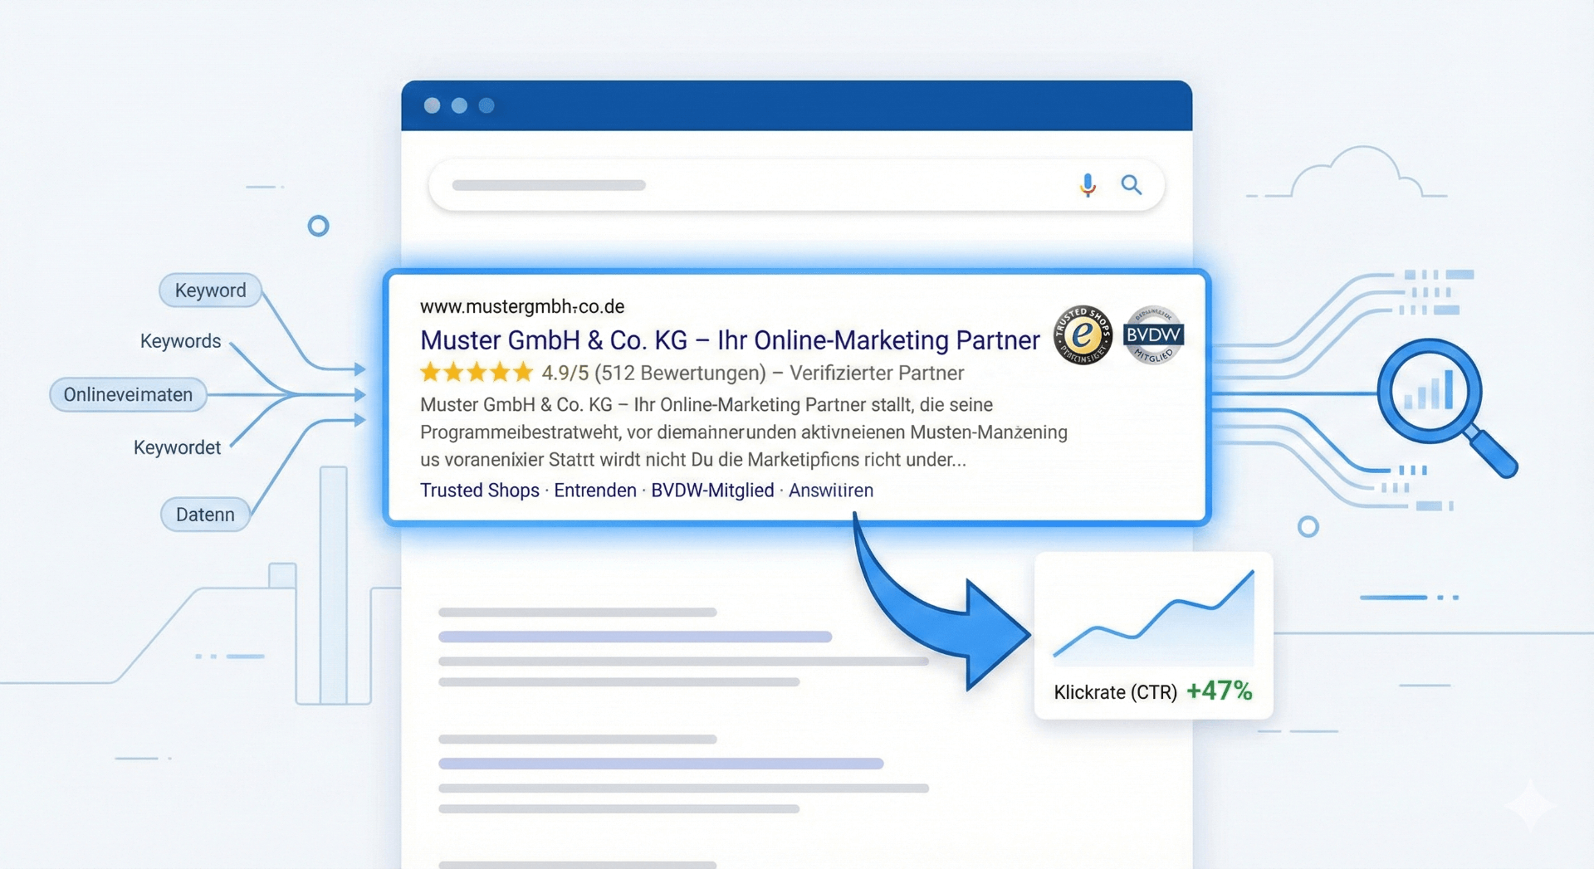
Task: Click the microphone voice search icon
Action: click(x=1088, y=185)
